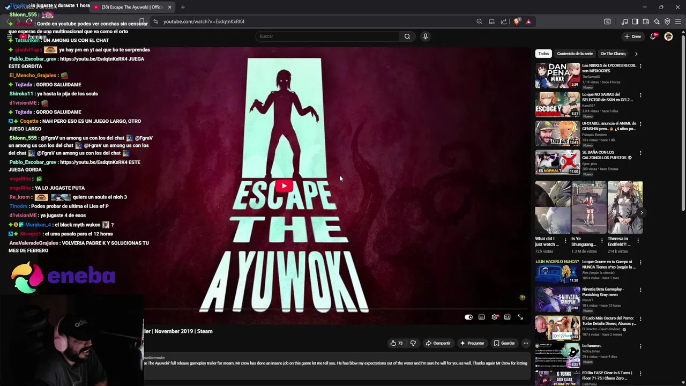The width and height of the screenshot is (686, 386).
Task: Click the tab search icon
Action: pyautogui.click(x=607, y=21)
